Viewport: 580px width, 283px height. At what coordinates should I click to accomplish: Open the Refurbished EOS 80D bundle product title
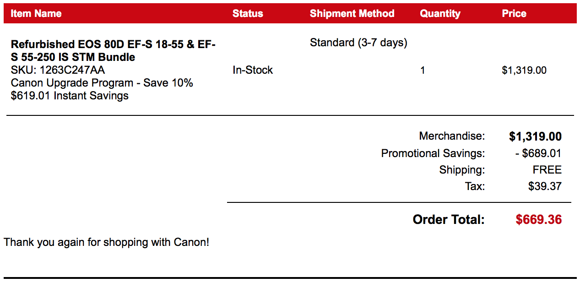(x=113, y=51)
